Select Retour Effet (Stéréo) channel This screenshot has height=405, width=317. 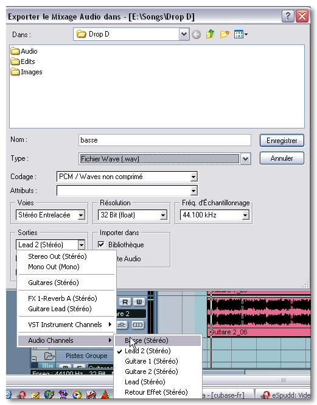tap(158, 392)
